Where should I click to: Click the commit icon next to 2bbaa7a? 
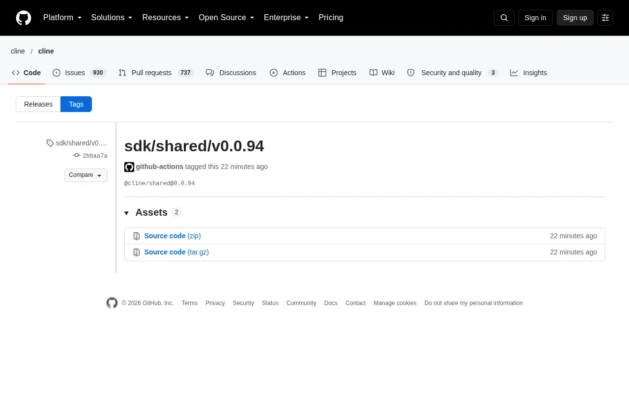[77, 155]
